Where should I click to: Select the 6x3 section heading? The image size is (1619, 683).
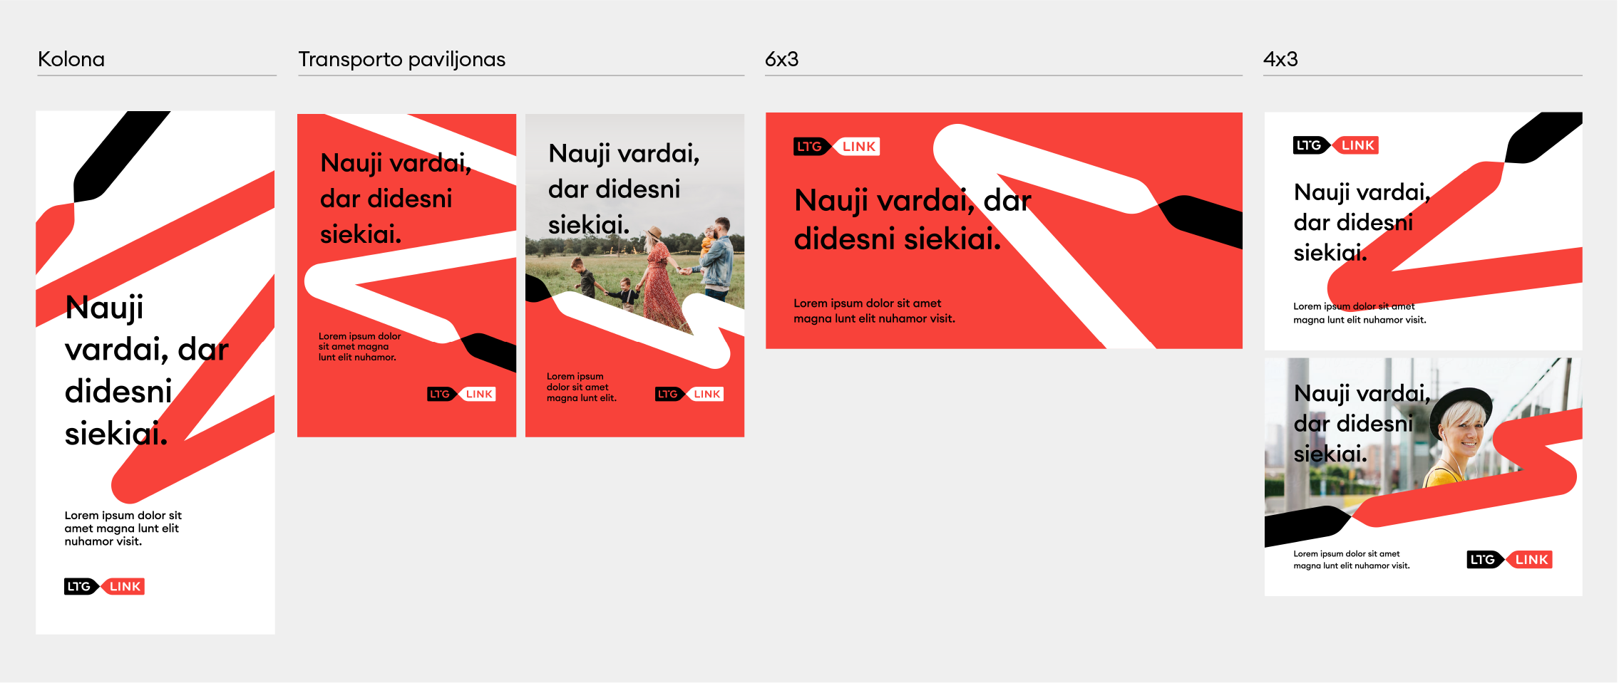[781, 59]
